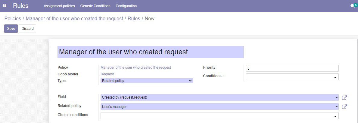Expand the Choice conditions dropdown arrow
This screenshot has width=358, height=123.
(335, 117)
